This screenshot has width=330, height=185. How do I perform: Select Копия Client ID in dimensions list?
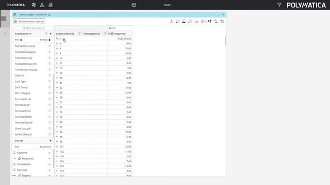[x=23, y=135]
